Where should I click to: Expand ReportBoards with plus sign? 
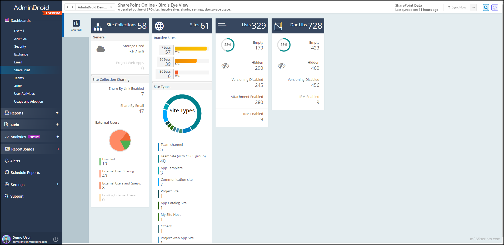(58, 149)
